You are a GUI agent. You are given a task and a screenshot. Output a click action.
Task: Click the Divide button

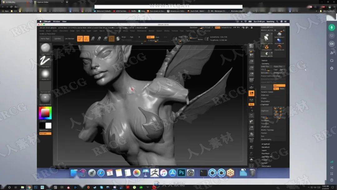tap(266, 87)
